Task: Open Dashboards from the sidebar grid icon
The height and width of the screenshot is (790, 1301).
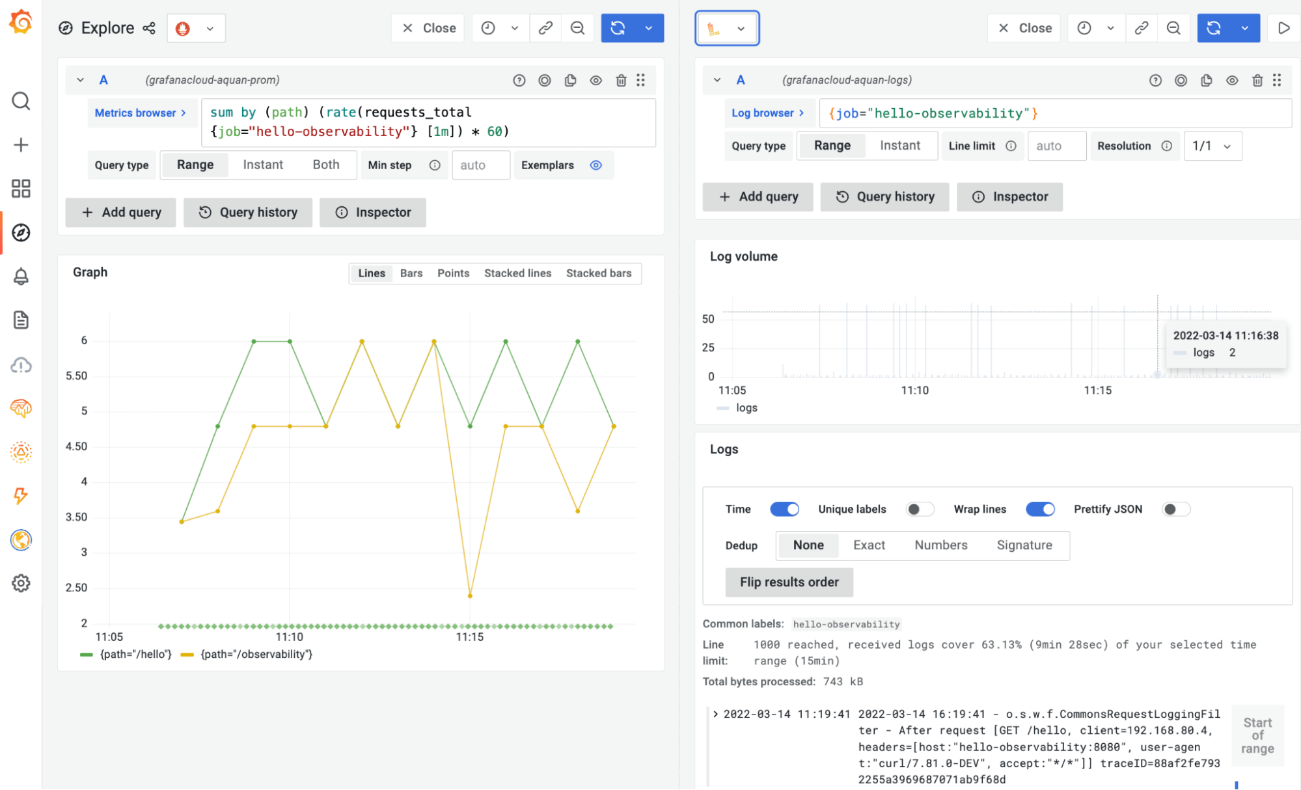Action: [x=21, y=188]
